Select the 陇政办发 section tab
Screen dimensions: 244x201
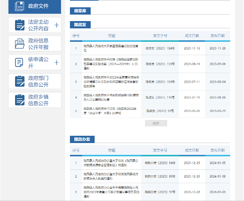(x=82, y=139)
